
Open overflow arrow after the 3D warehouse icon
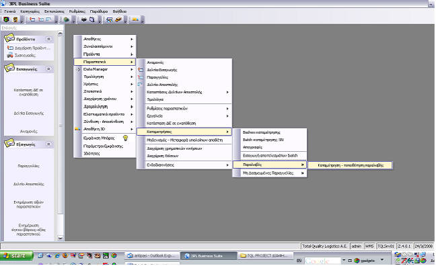143,19
